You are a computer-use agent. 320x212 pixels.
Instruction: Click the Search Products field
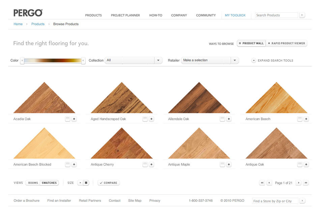[277, 15]
